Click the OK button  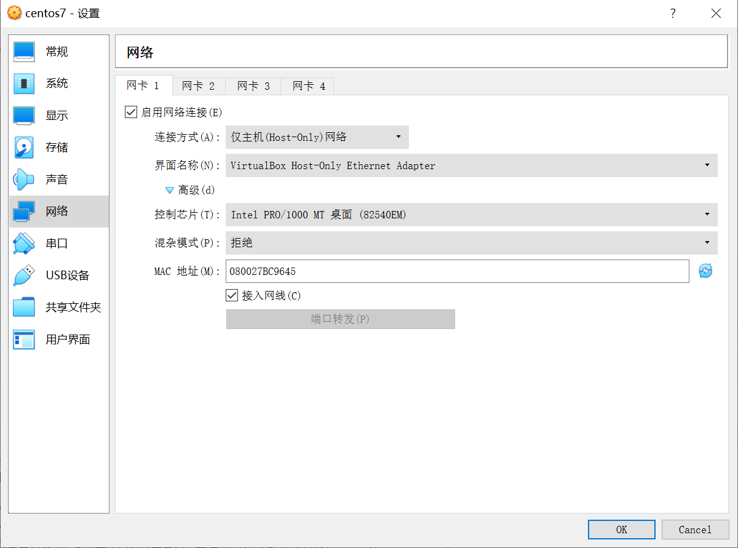pyautogui.click(x=622, y=530)
